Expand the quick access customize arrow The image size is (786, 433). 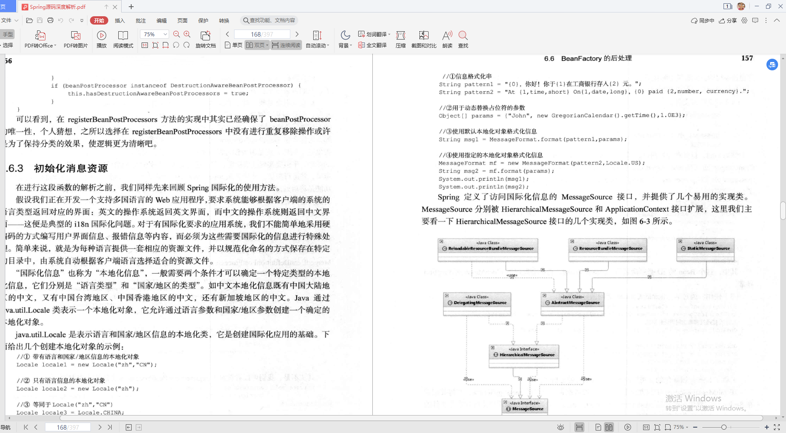82,20
